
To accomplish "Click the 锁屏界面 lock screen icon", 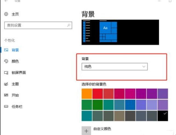I will 6,73.
